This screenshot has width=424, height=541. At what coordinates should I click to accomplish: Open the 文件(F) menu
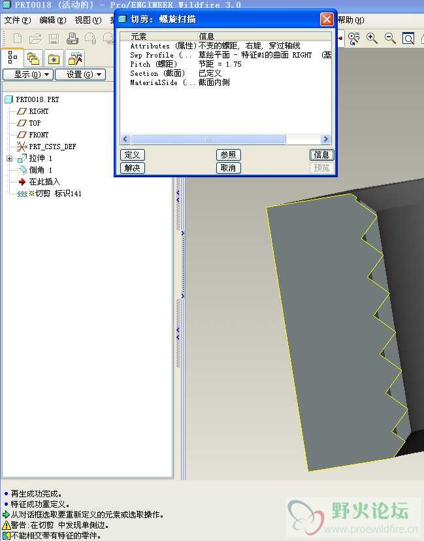[17, 20]
